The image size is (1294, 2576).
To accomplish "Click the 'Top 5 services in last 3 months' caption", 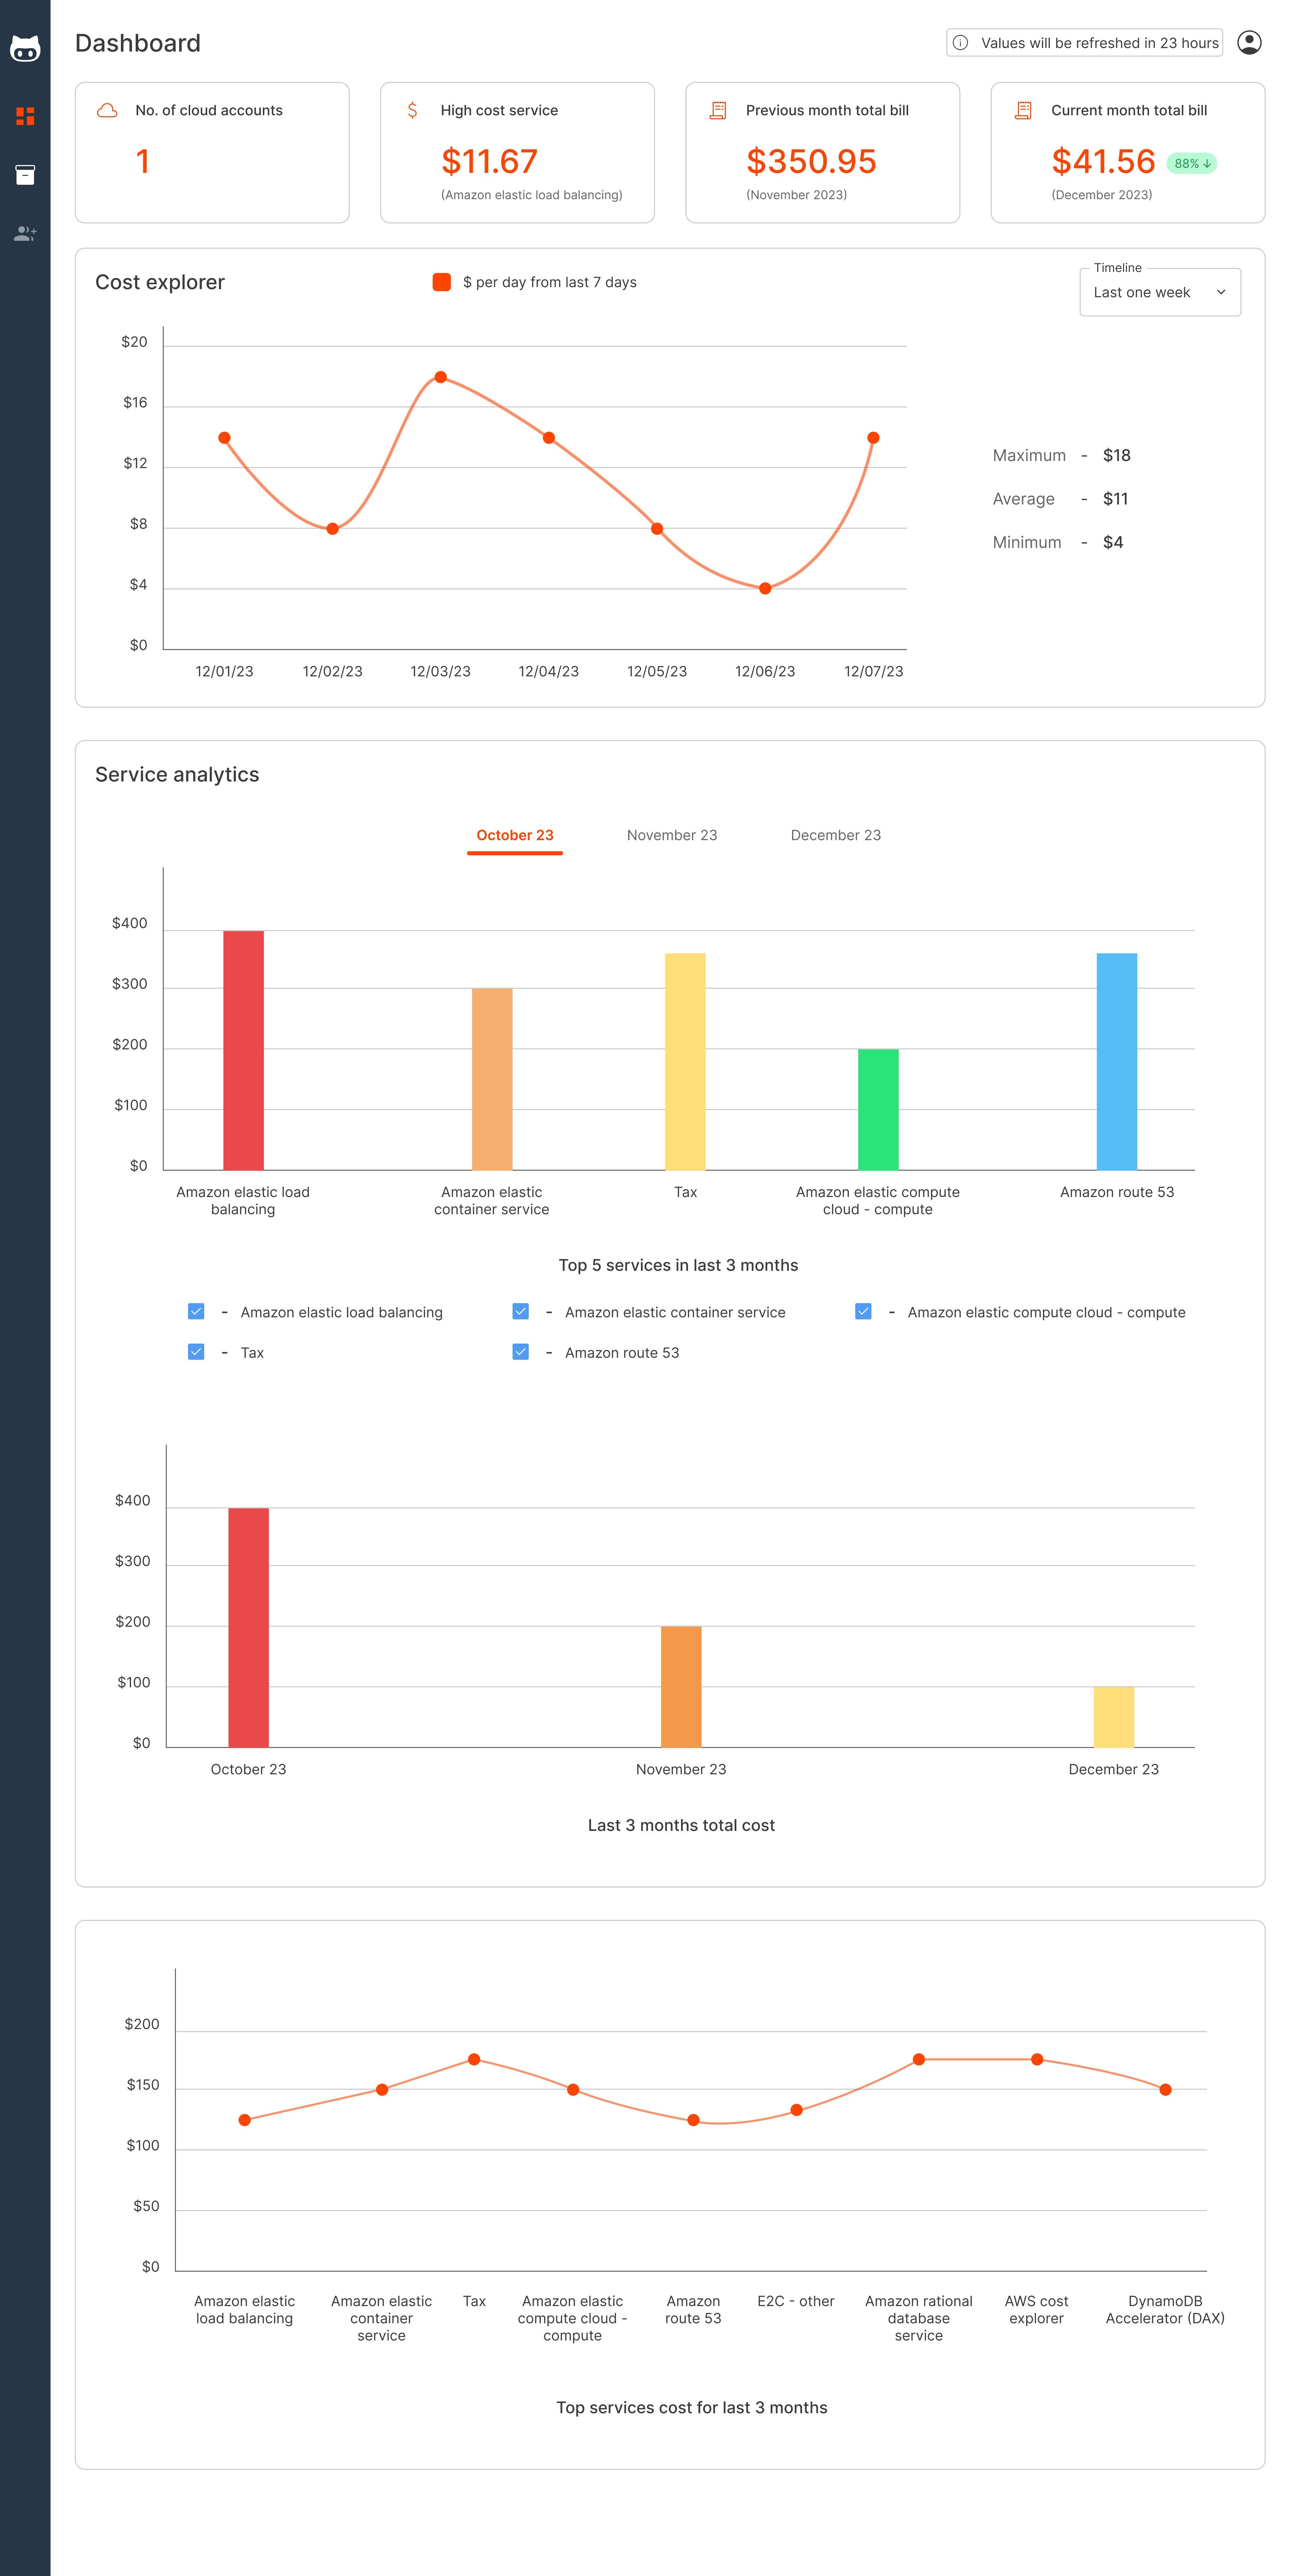I will [678, 1265].
